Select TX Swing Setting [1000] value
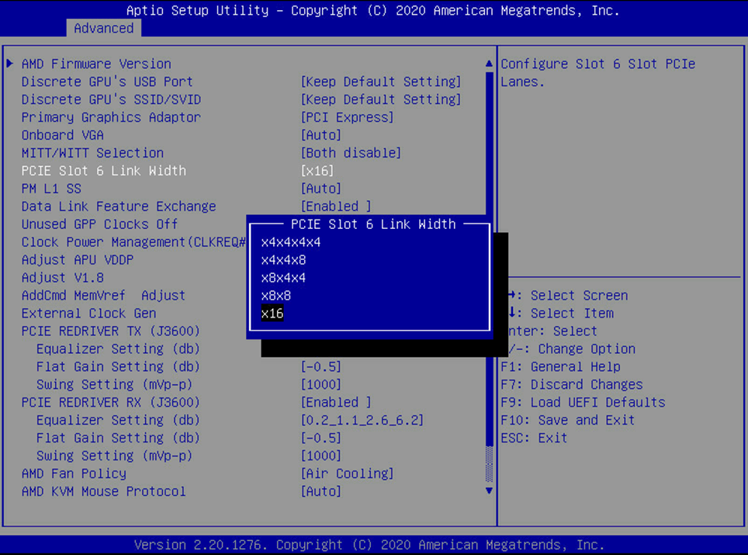 pyautogui.click(x=321, y=385)
